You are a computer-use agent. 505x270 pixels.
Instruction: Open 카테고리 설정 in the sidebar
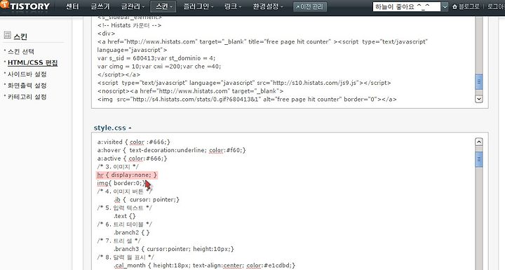(x=27, y=97)
